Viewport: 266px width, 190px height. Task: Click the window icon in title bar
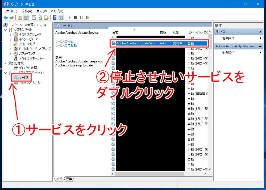pyautogui.click(x=6, y=4)
